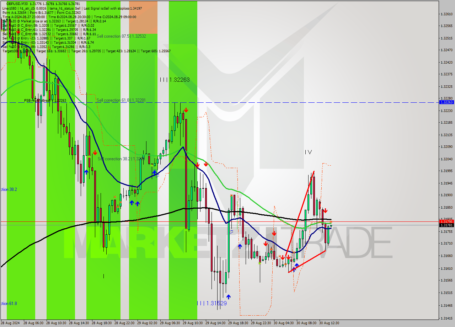
Task: Click the blue 'I I I 1.31529' wave label
Action: click(212, 303)
